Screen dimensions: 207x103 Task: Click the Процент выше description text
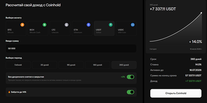click(x=45, y=80)
